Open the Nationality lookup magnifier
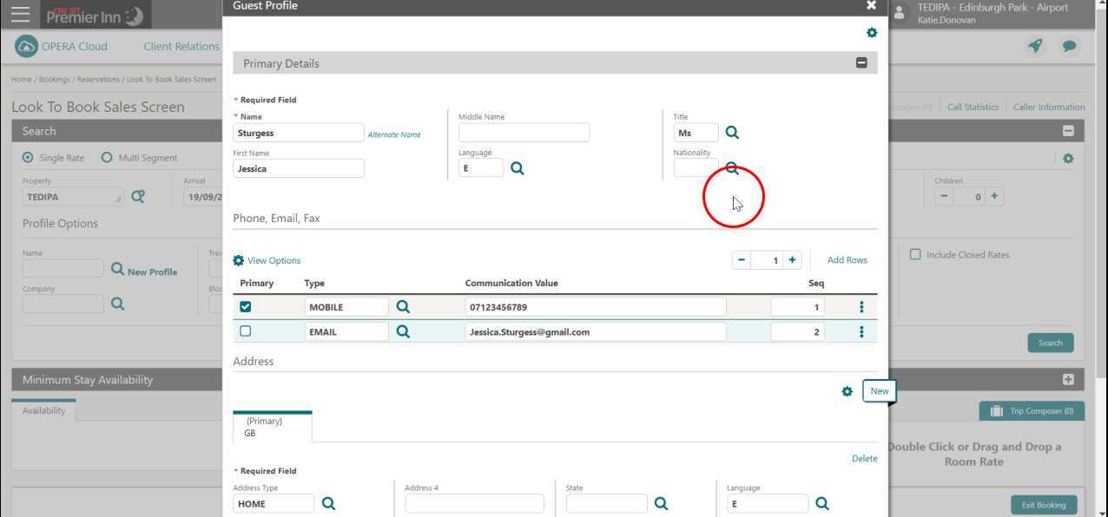Screen dimensions: 1108x517 (732, 167)
